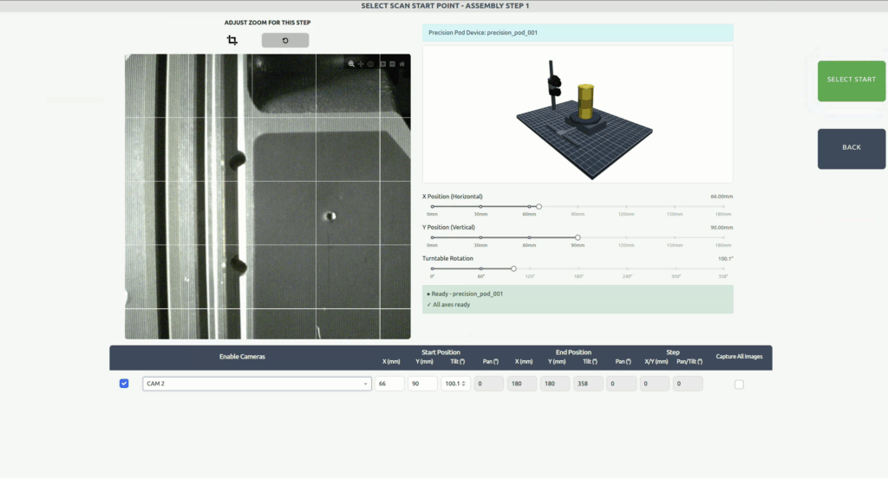Click the green SELECT START button
Screen dimensions: 888x478
click(x=851, y=81)
